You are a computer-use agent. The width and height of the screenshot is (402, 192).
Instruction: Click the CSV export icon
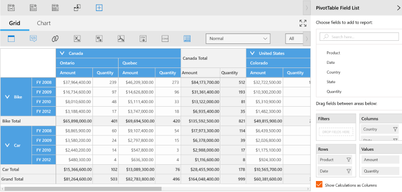click(x=143, y=39)
